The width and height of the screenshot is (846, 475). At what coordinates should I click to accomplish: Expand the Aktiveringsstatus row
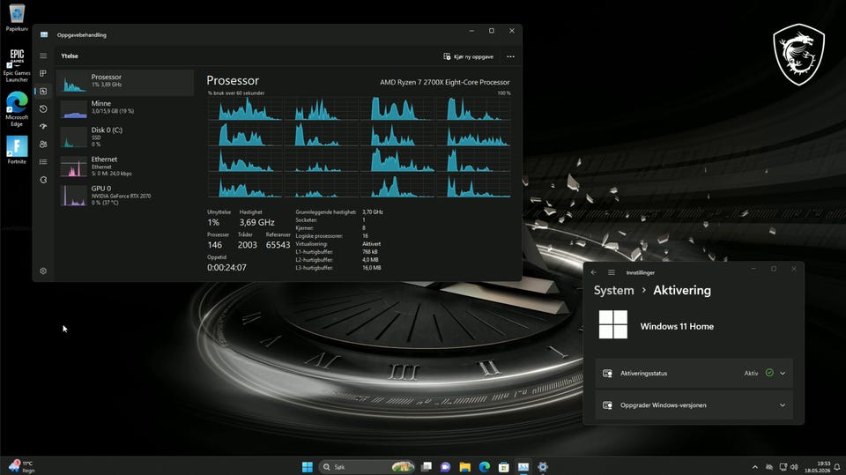point(694,373)
